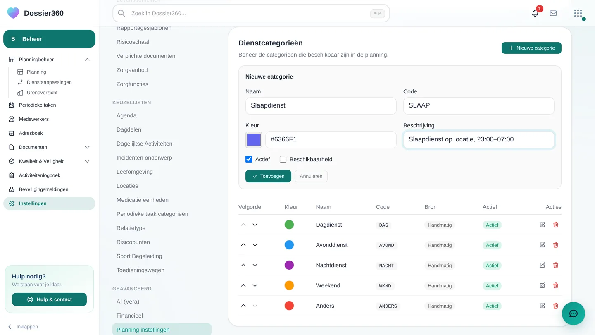Focus the Code input field
595x335 pixels.
pyautogui.click(x=479, y=106)
